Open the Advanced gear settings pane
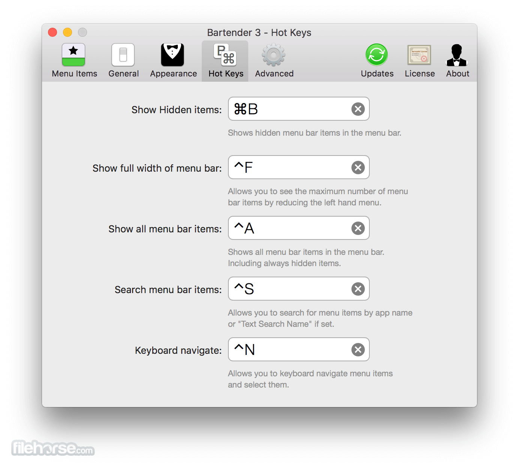The height and width of the screenshot is (467, 519). [274, 61]
